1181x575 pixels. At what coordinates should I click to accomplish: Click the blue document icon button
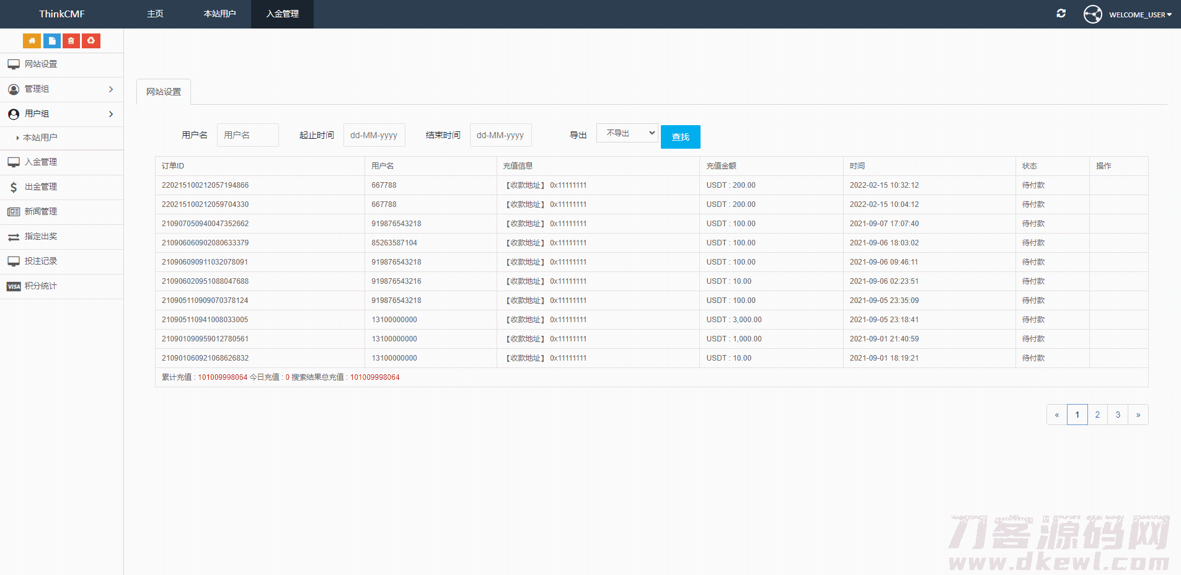tap(51, 41)
